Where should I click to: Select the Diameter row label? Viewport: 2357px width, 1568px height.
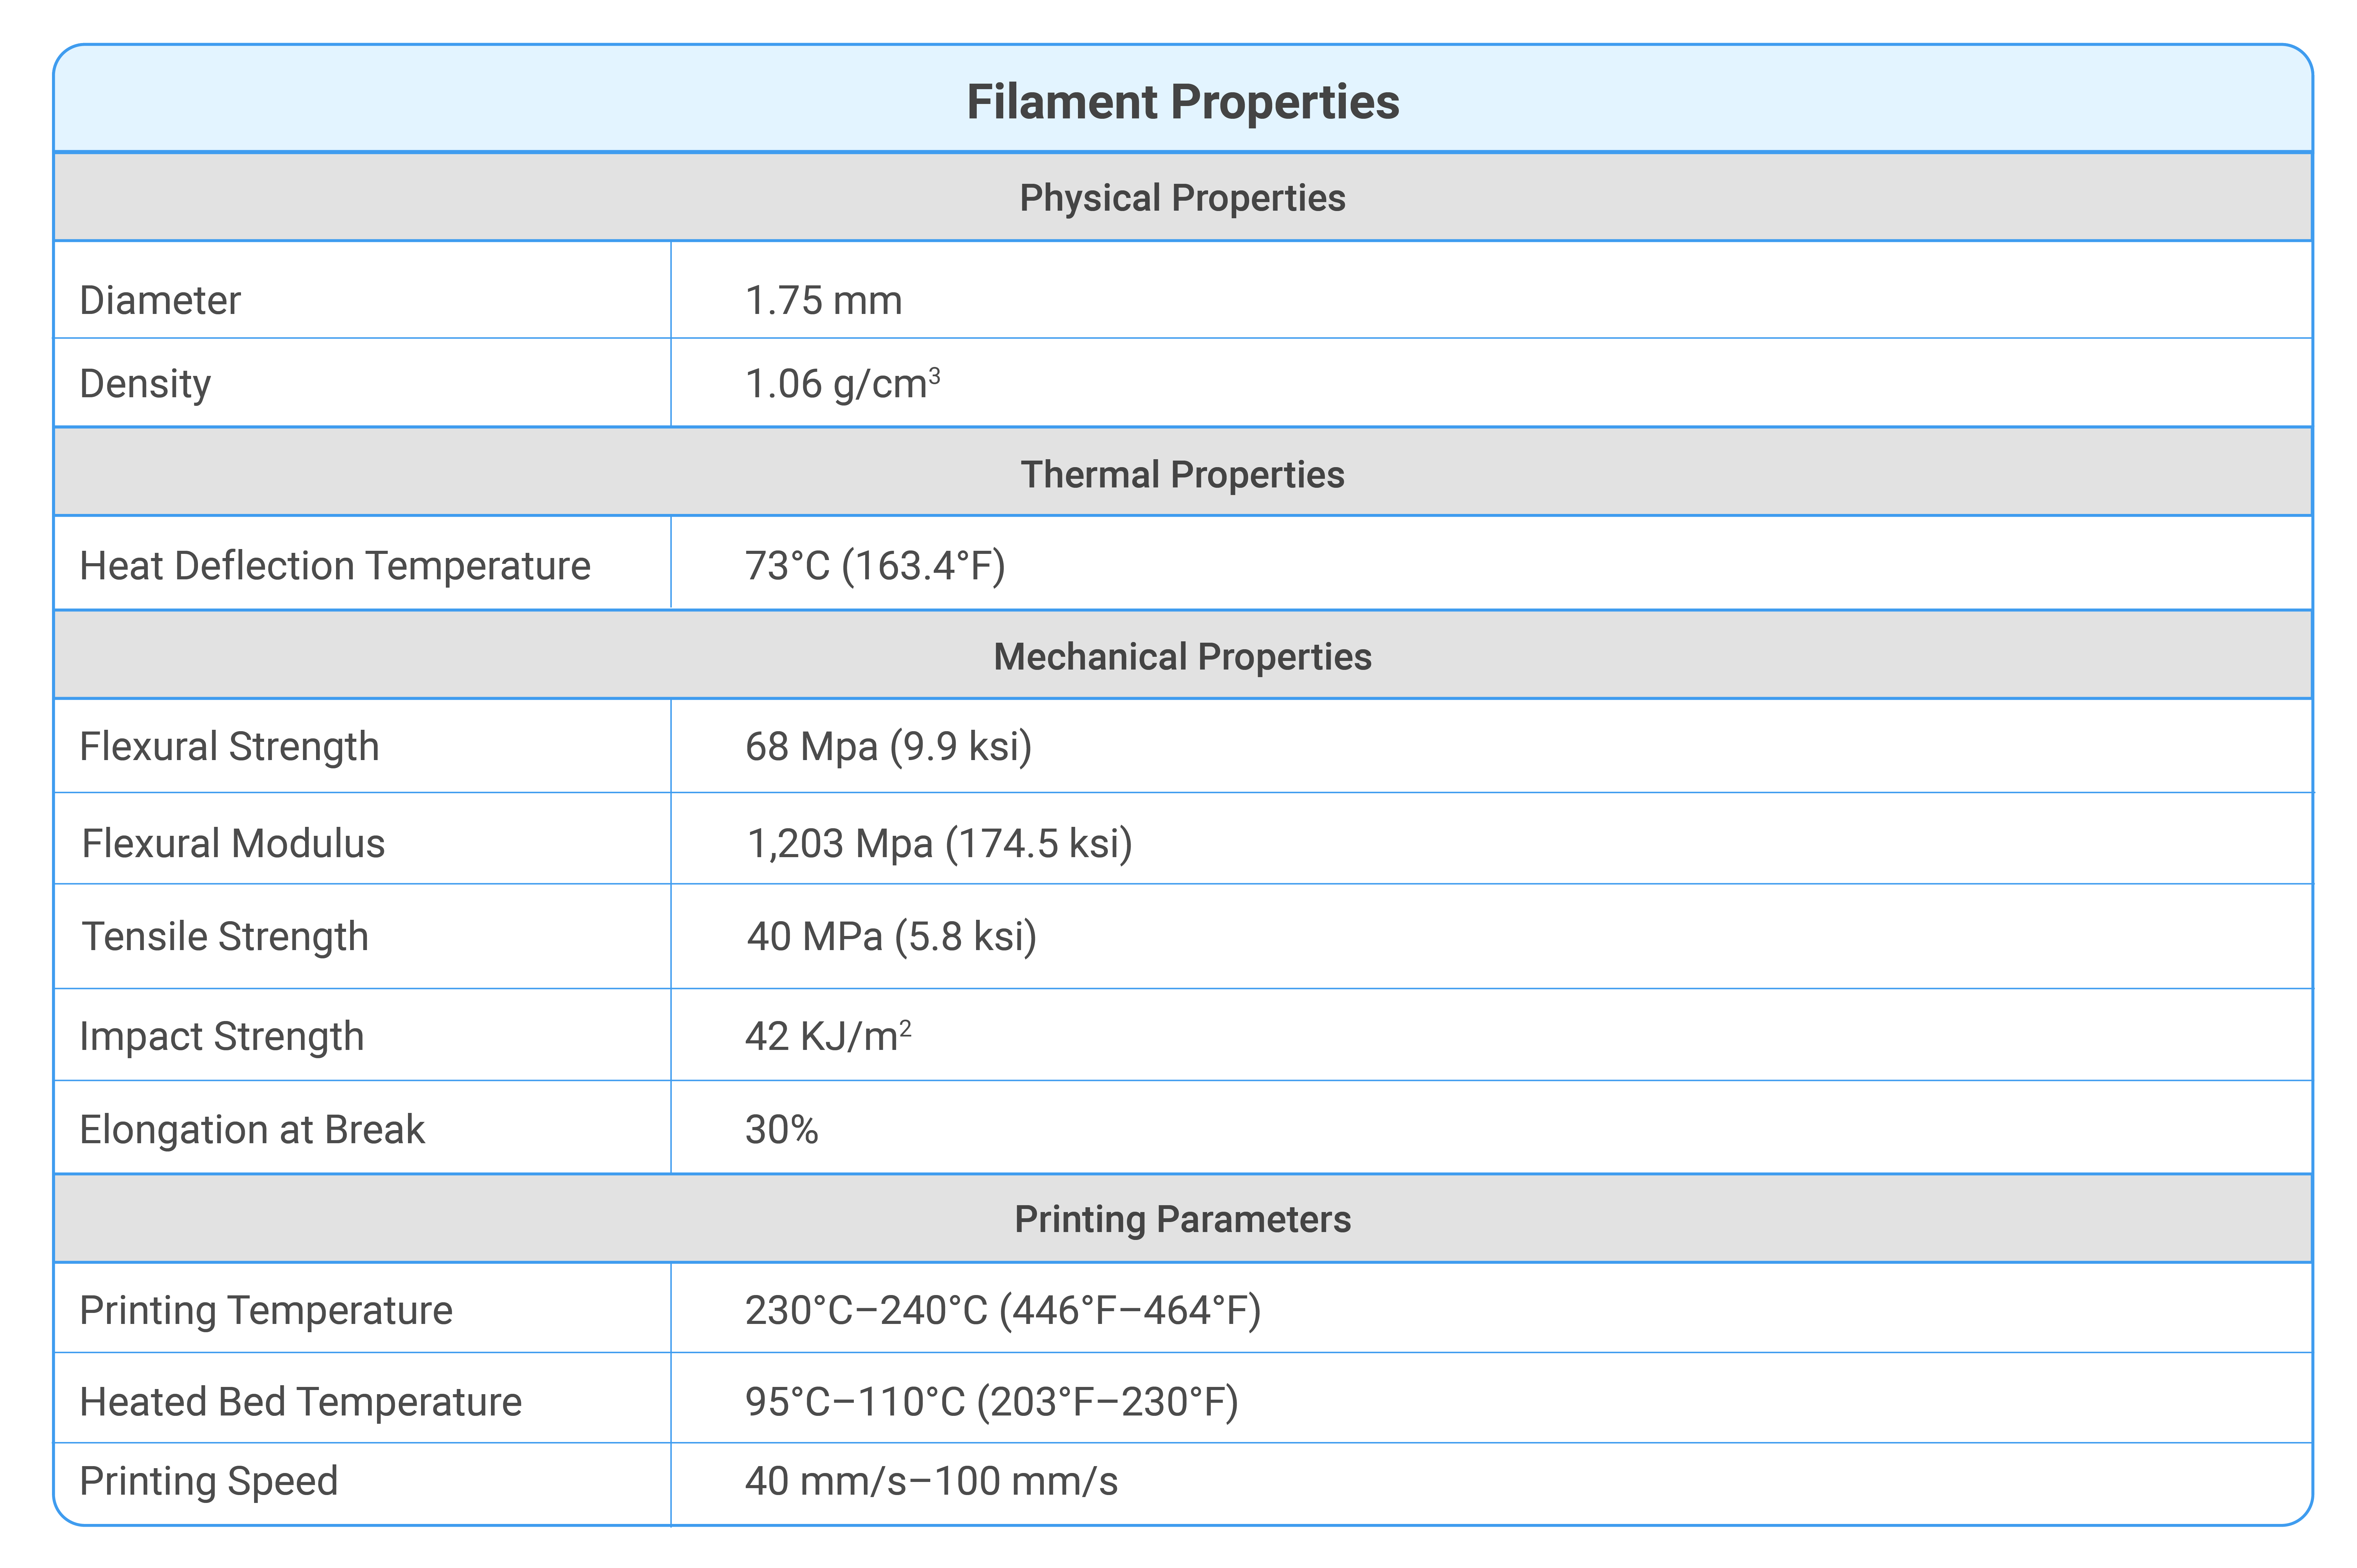pyautogui.click(x=160, y=300)
